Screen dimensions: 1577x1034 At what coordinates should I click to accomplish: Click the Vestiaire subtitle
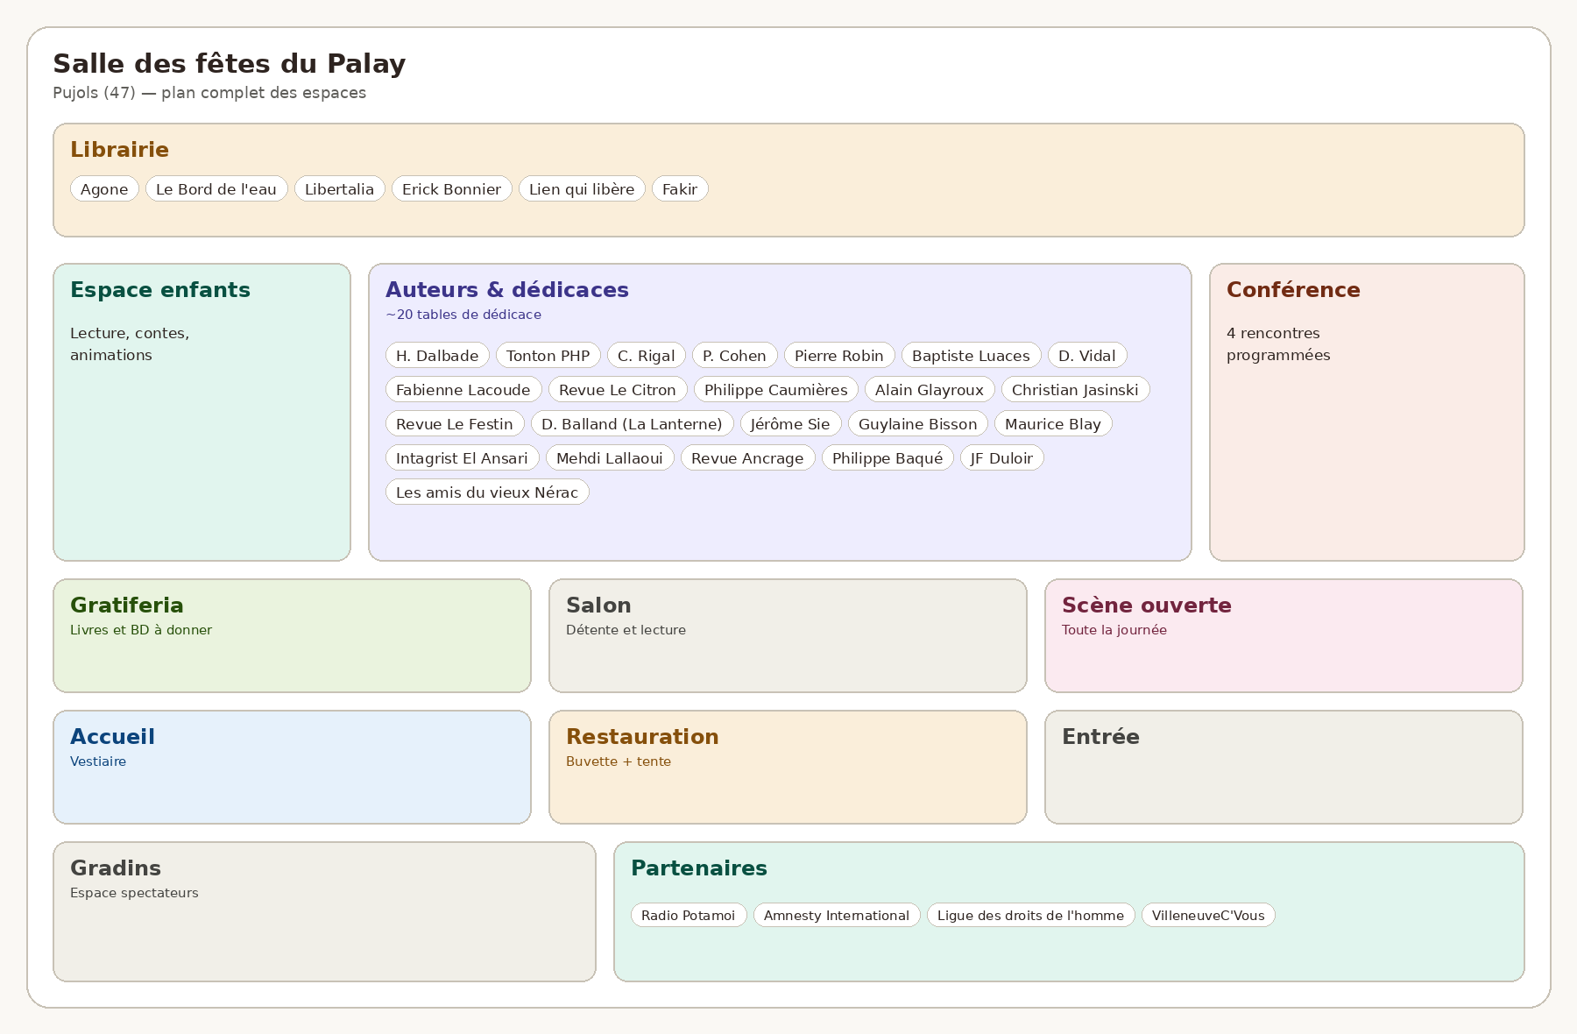pos(98,761)
